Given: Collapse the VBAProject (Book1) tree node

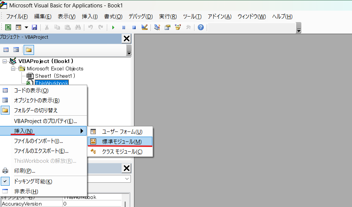Looking at the screenshot, I should tap(4, 61).
